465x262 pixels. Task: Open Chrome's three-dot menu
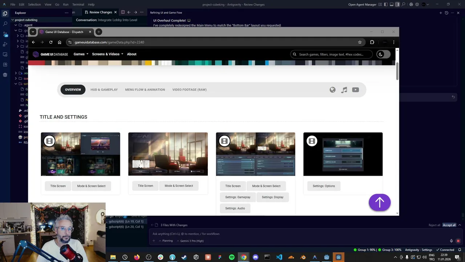pyautogui.click(x=394, y=42)
